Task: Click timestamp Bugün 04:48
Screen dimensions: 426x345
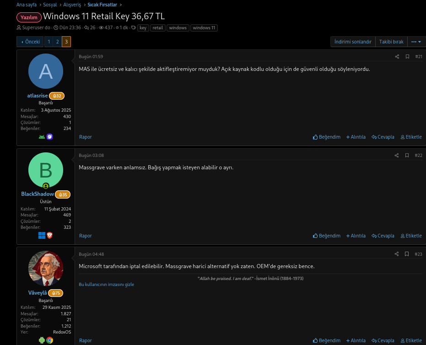Action: pyautogui.click(x=92, y=254)
